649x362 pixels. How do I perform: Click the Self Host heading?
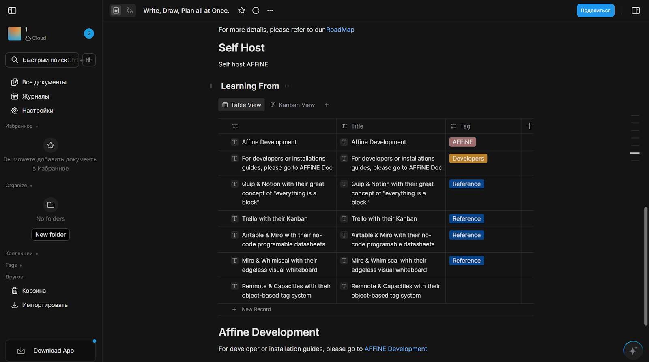pos(241,48)
